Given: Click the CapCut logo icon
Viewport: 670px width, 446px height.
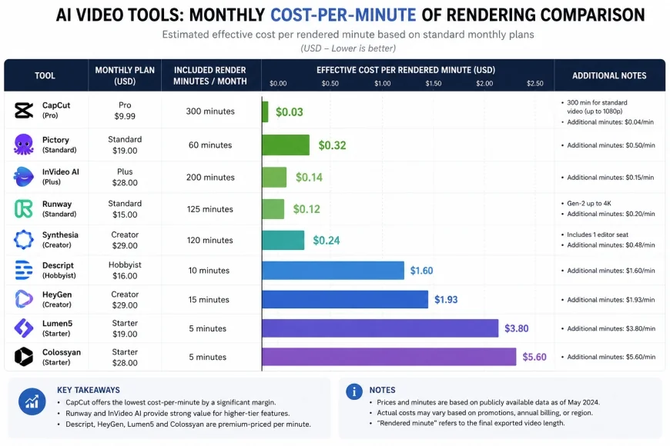Looking at the screenshot, I should click(24, 110).
